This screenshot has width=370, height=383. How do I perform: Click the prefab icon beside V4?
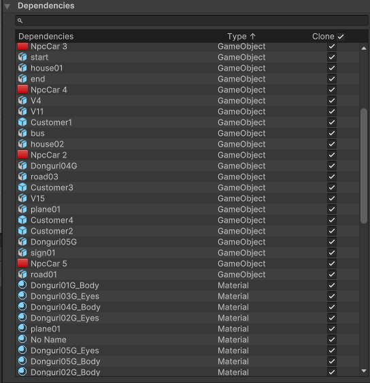tap(22, 101)
